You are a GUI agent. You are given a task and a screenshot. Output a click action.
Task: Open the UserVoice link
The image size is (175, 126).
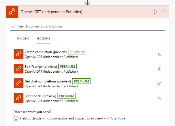[118, 118]
